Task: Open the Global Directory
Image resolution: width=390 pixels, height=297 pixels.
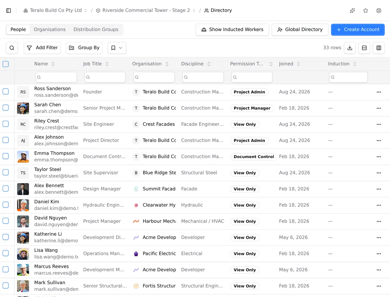Action: coord(300,30)
